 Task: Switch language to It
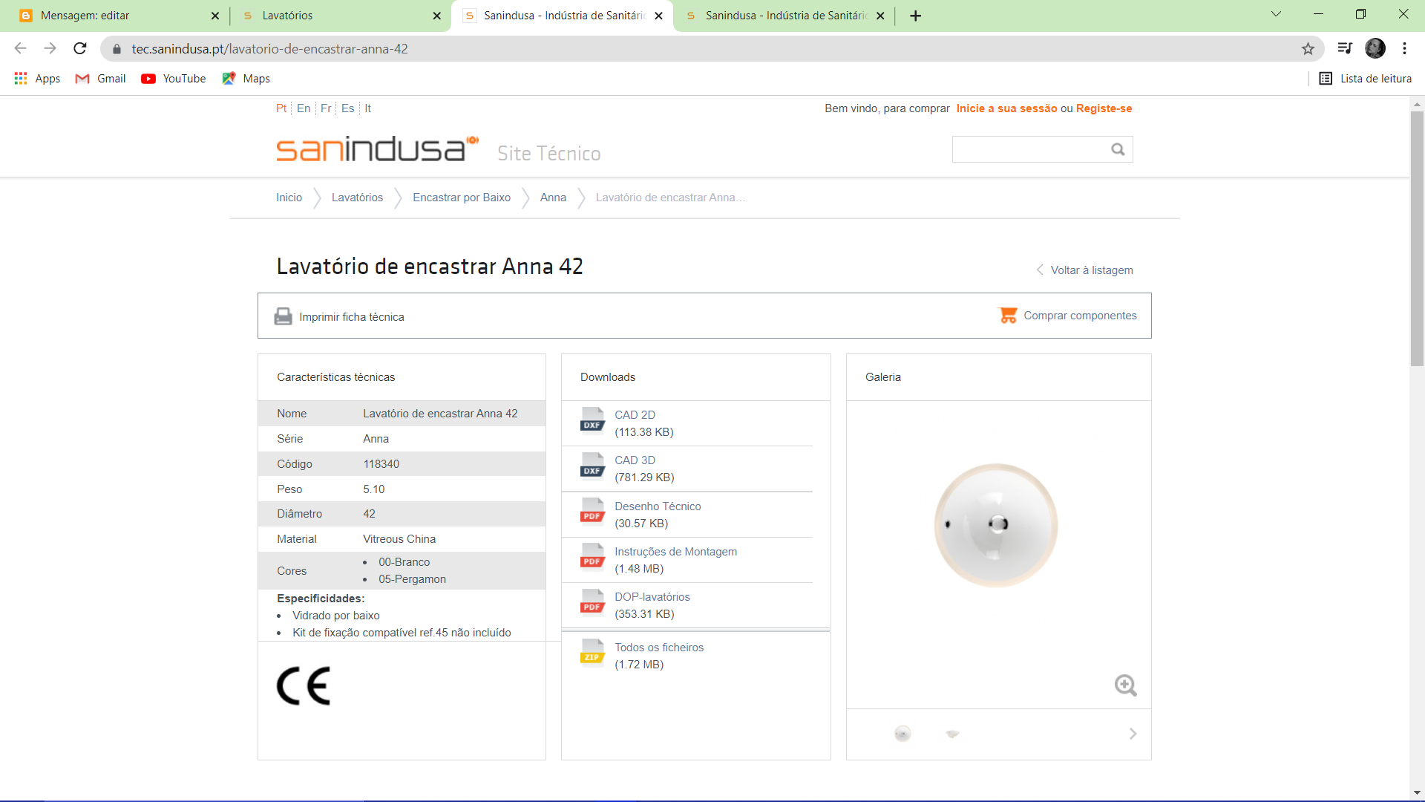367,108
